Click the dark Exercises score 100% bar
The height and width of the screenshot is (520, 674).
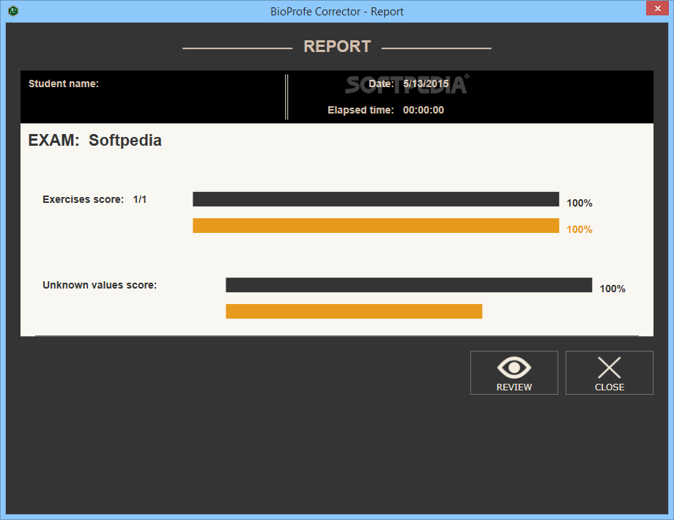tap(376, 199)
